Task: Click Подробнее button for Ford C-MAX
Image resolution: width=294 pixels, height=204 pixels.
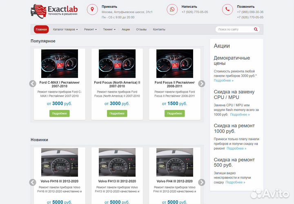Action: (60, 113)
